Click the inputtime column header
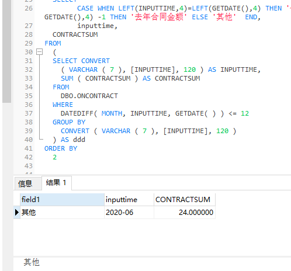291x271 pixels. (x=129, y=200)
